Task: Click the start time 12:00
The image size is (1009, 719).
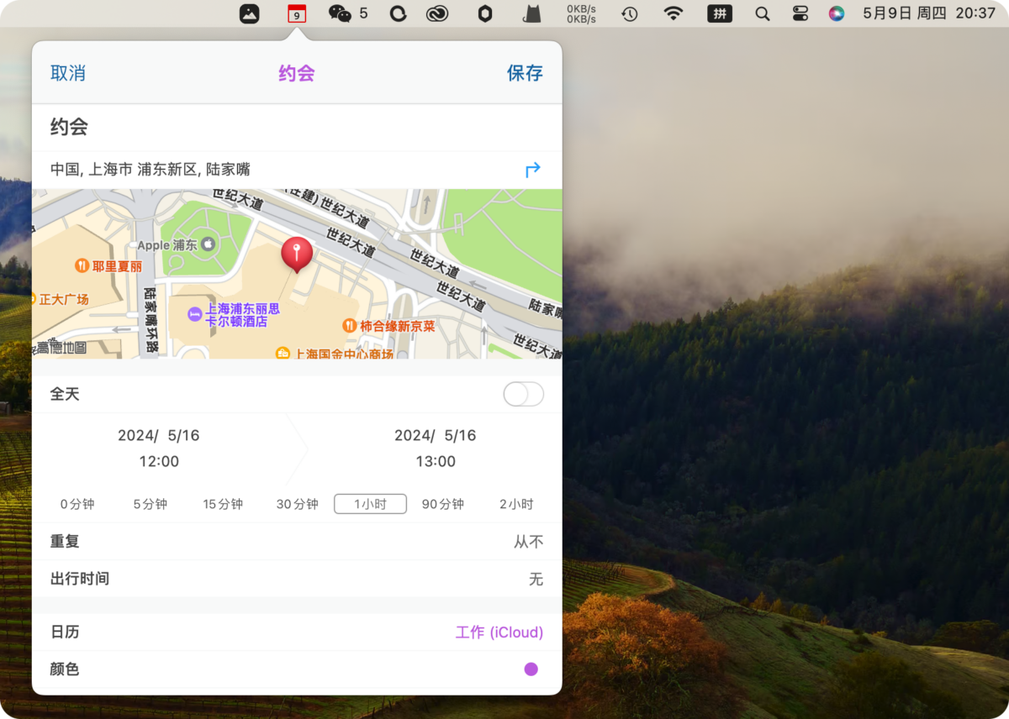Action: (159, 461)
